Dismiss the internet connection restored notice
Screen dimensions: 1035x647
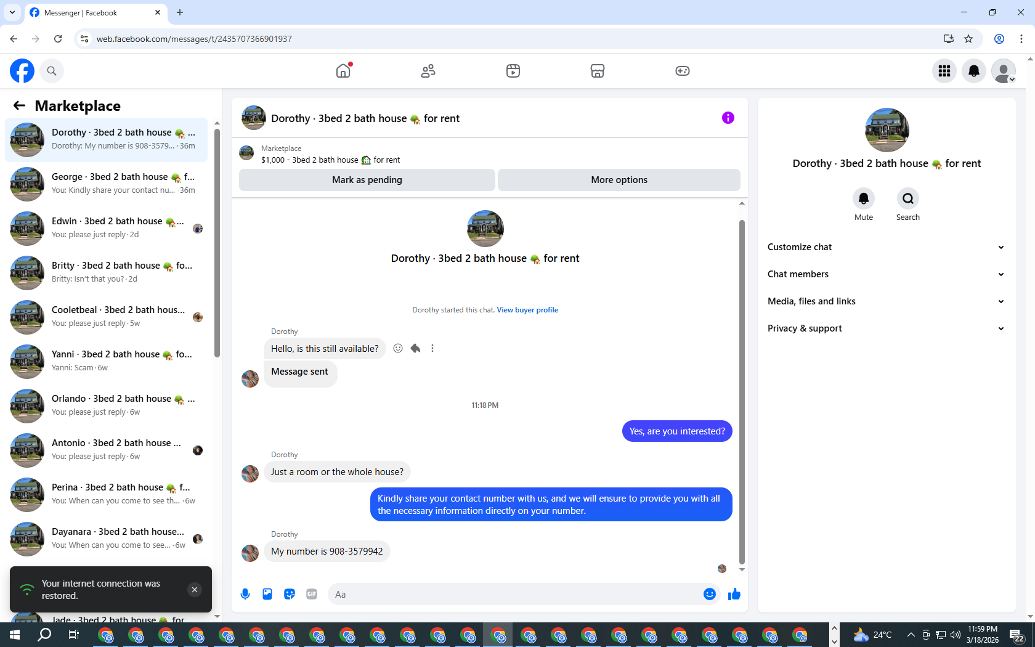click(x=195, y=590)
